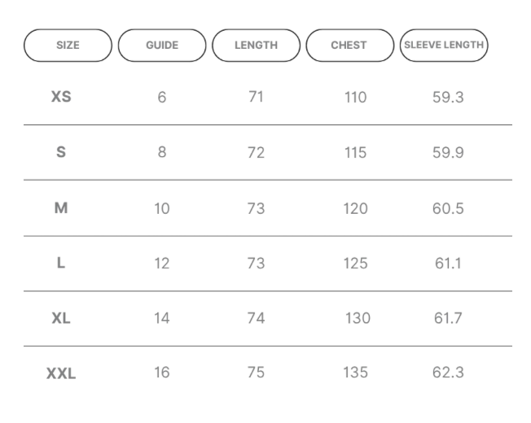Click the sleeve length value 62.3

(x=448, y=373)
